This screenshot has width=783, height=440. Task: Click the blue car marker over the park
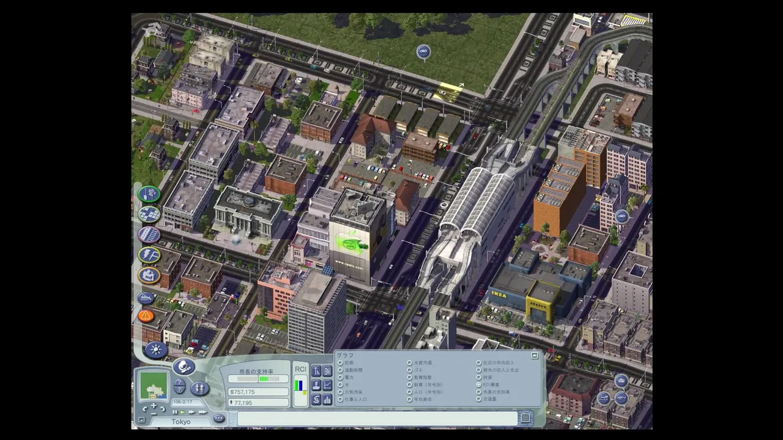[423, 53]
